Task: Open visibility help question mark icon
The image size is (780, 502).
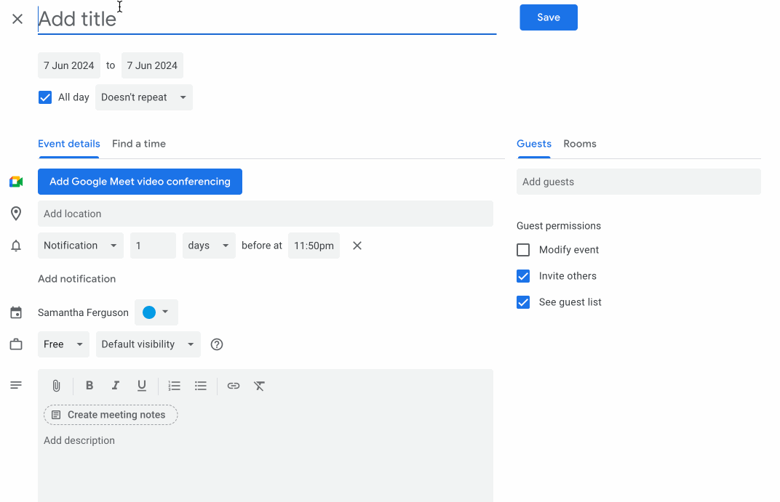Action: 216,344
